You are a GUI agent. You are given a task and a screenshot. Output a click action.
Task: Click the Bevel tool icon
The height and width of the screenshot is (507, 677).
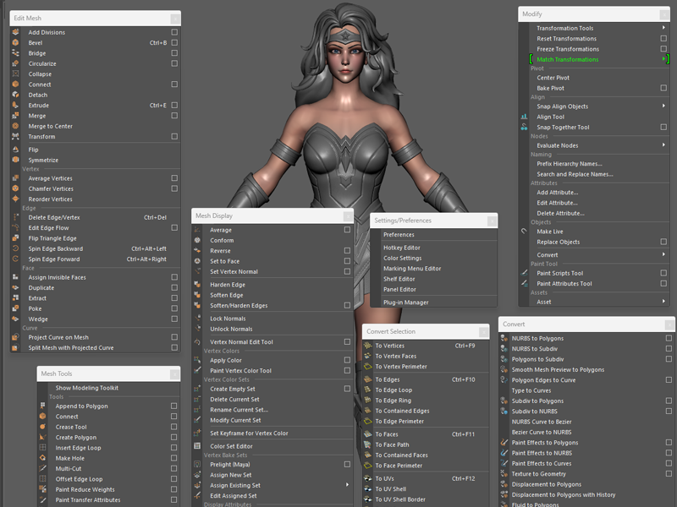[x=15, y=43]
